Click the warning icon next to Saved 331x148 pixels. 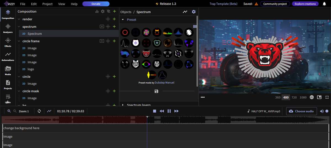click(256, 4)
